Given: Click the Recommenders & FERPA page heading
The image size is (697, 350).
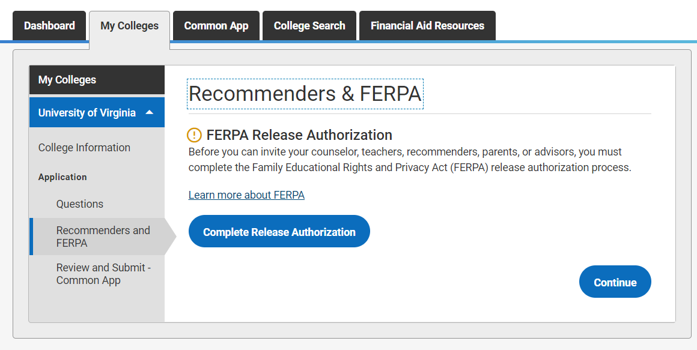Looking at the screenshot, I should (x=305, y=94).
